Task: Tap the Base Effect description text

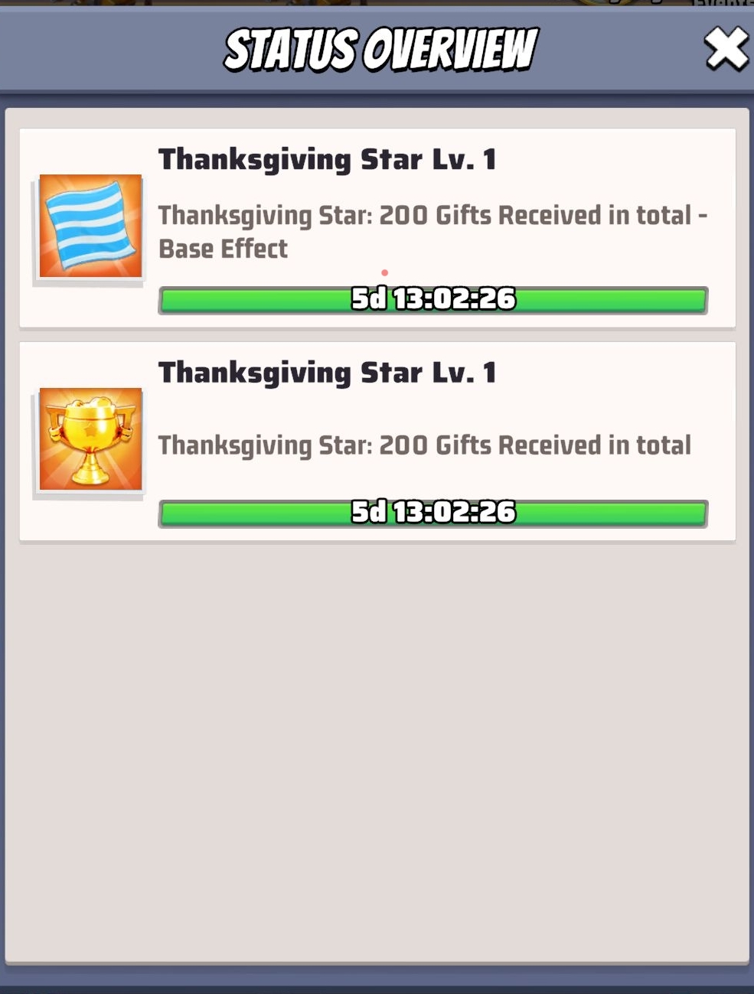Action: pos(223,249)
